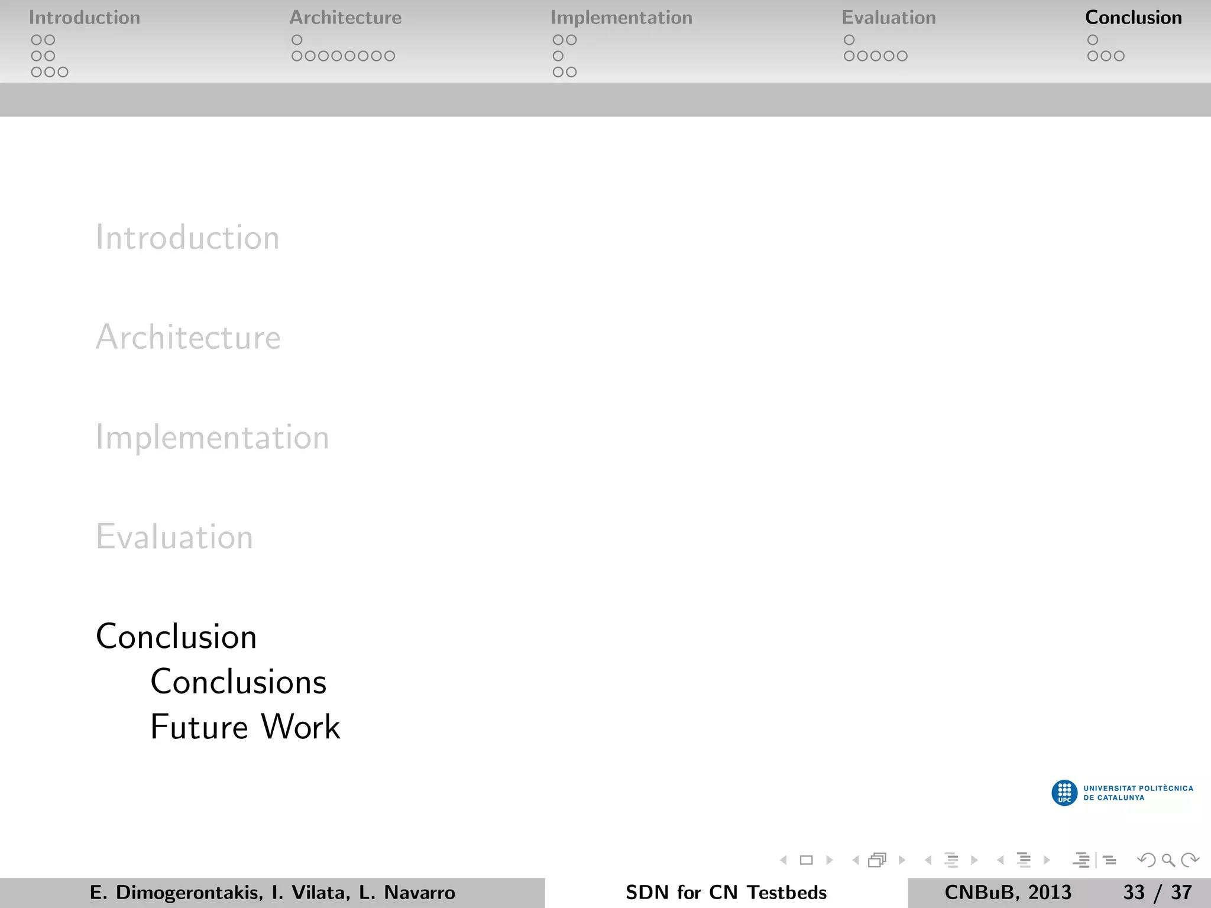The height and width of the screenshot is (908, 1211).
Task: Click first circle in Implementation's top row
Action: point(558,40)
